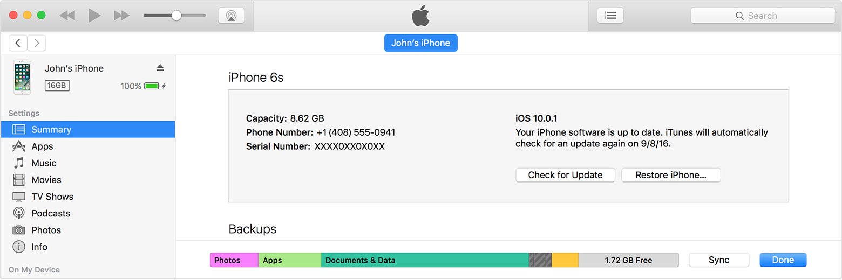Go forward with right chevron
Screen dimensions: 842x280
click(x=37, y=43)
